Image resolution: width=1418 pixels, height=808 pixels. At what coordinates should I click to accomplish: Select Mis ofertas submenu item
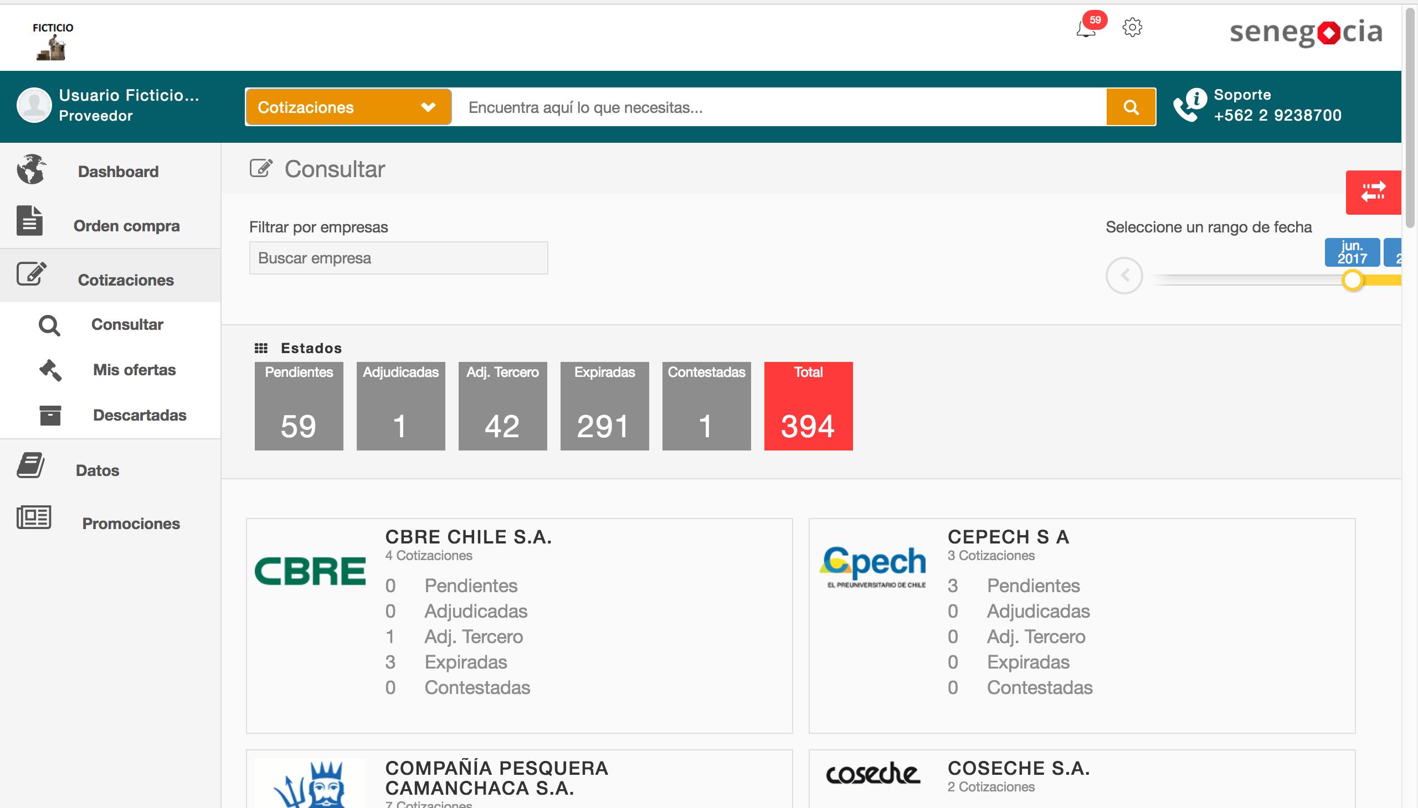135,370
